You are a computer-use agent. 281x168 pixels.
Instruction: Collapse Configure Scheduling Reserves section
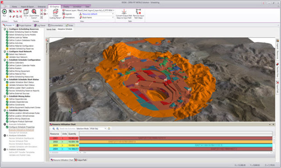tap(5, 29)
